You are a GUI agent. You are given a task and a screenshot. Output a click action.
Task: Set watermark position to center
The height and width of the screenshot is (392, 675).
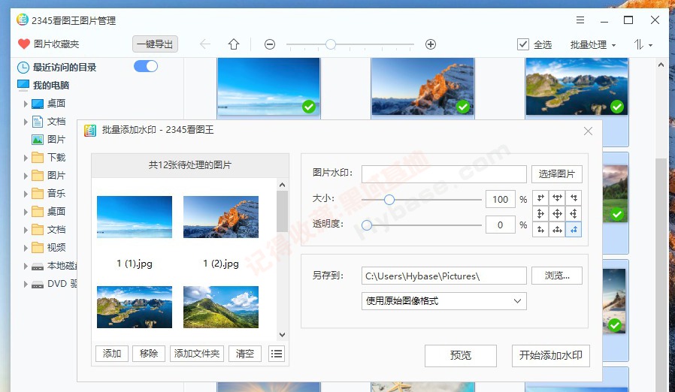(557, 214)
